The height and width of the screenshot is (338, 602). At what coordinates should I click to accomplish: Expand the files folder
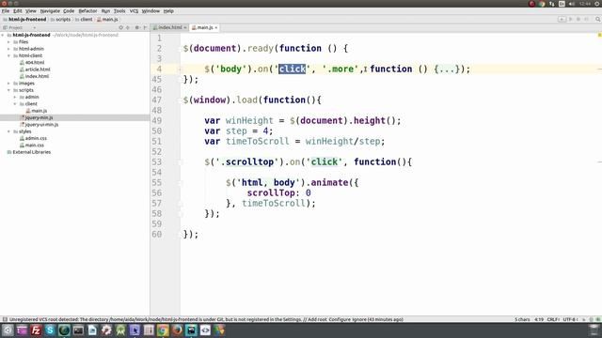click(x=8, y=41)
